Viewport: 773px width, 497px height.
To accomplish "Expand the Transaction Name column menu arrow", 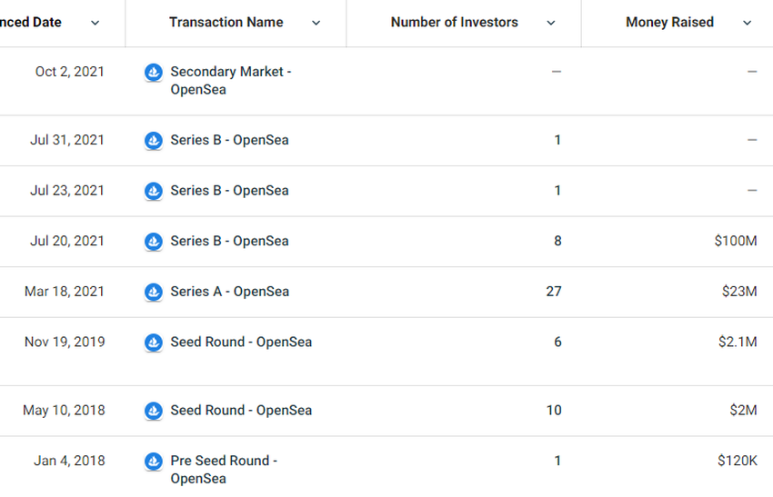I will (316, 23).
